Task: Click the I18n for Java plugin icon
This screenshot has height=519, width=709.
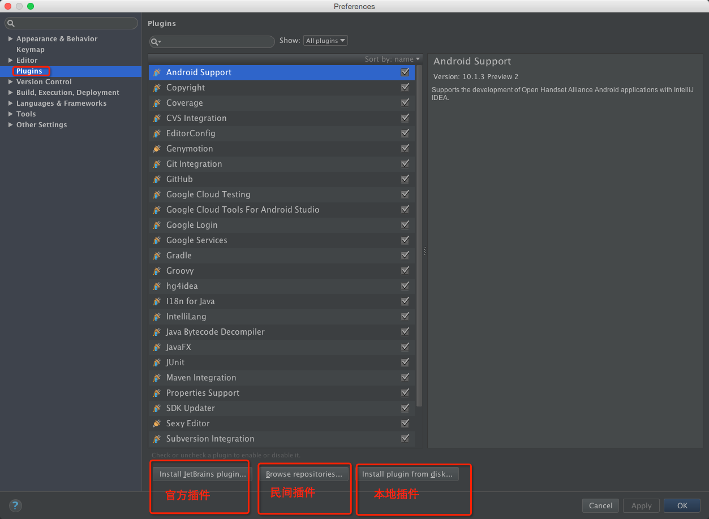Action: tap(157, 301)
